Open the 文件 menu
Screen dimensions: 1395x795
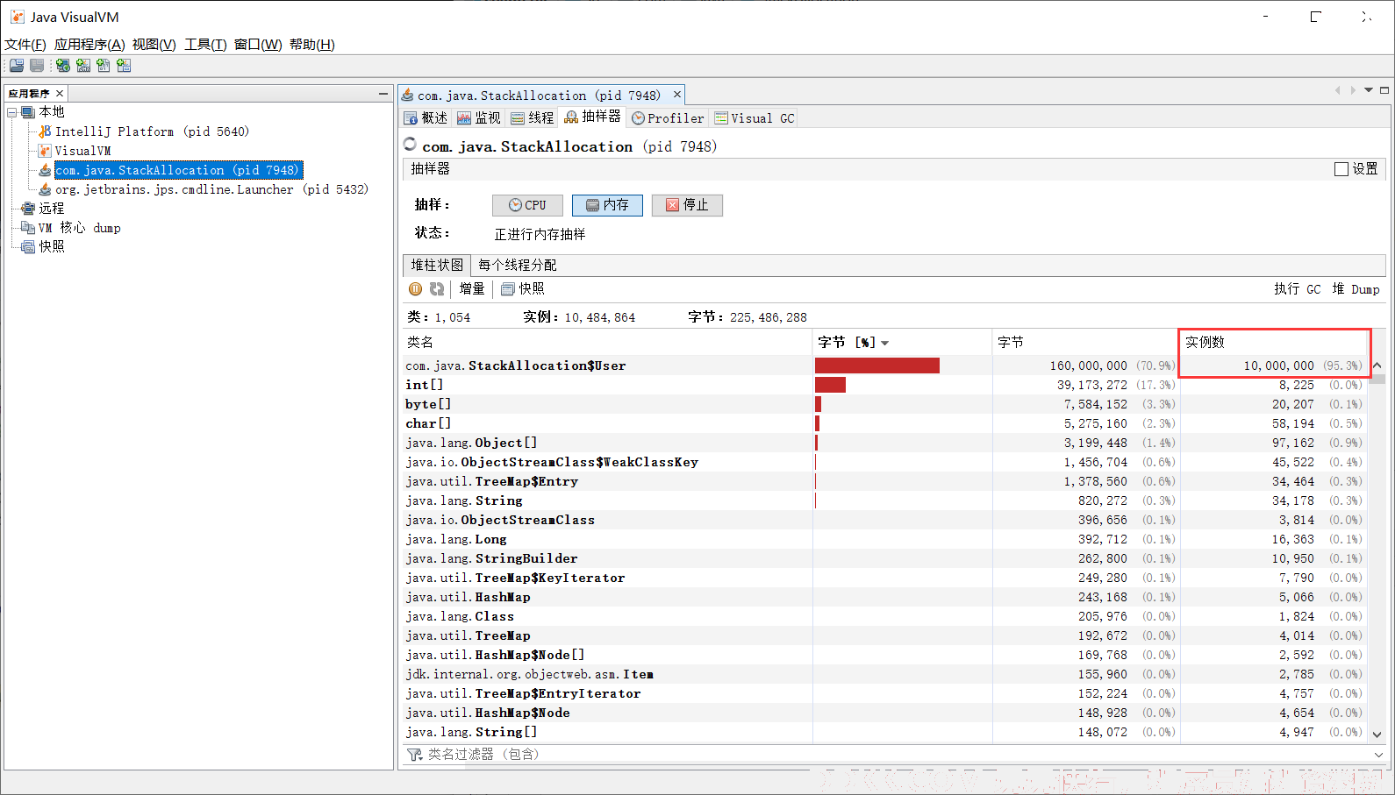tap(25, 45)
